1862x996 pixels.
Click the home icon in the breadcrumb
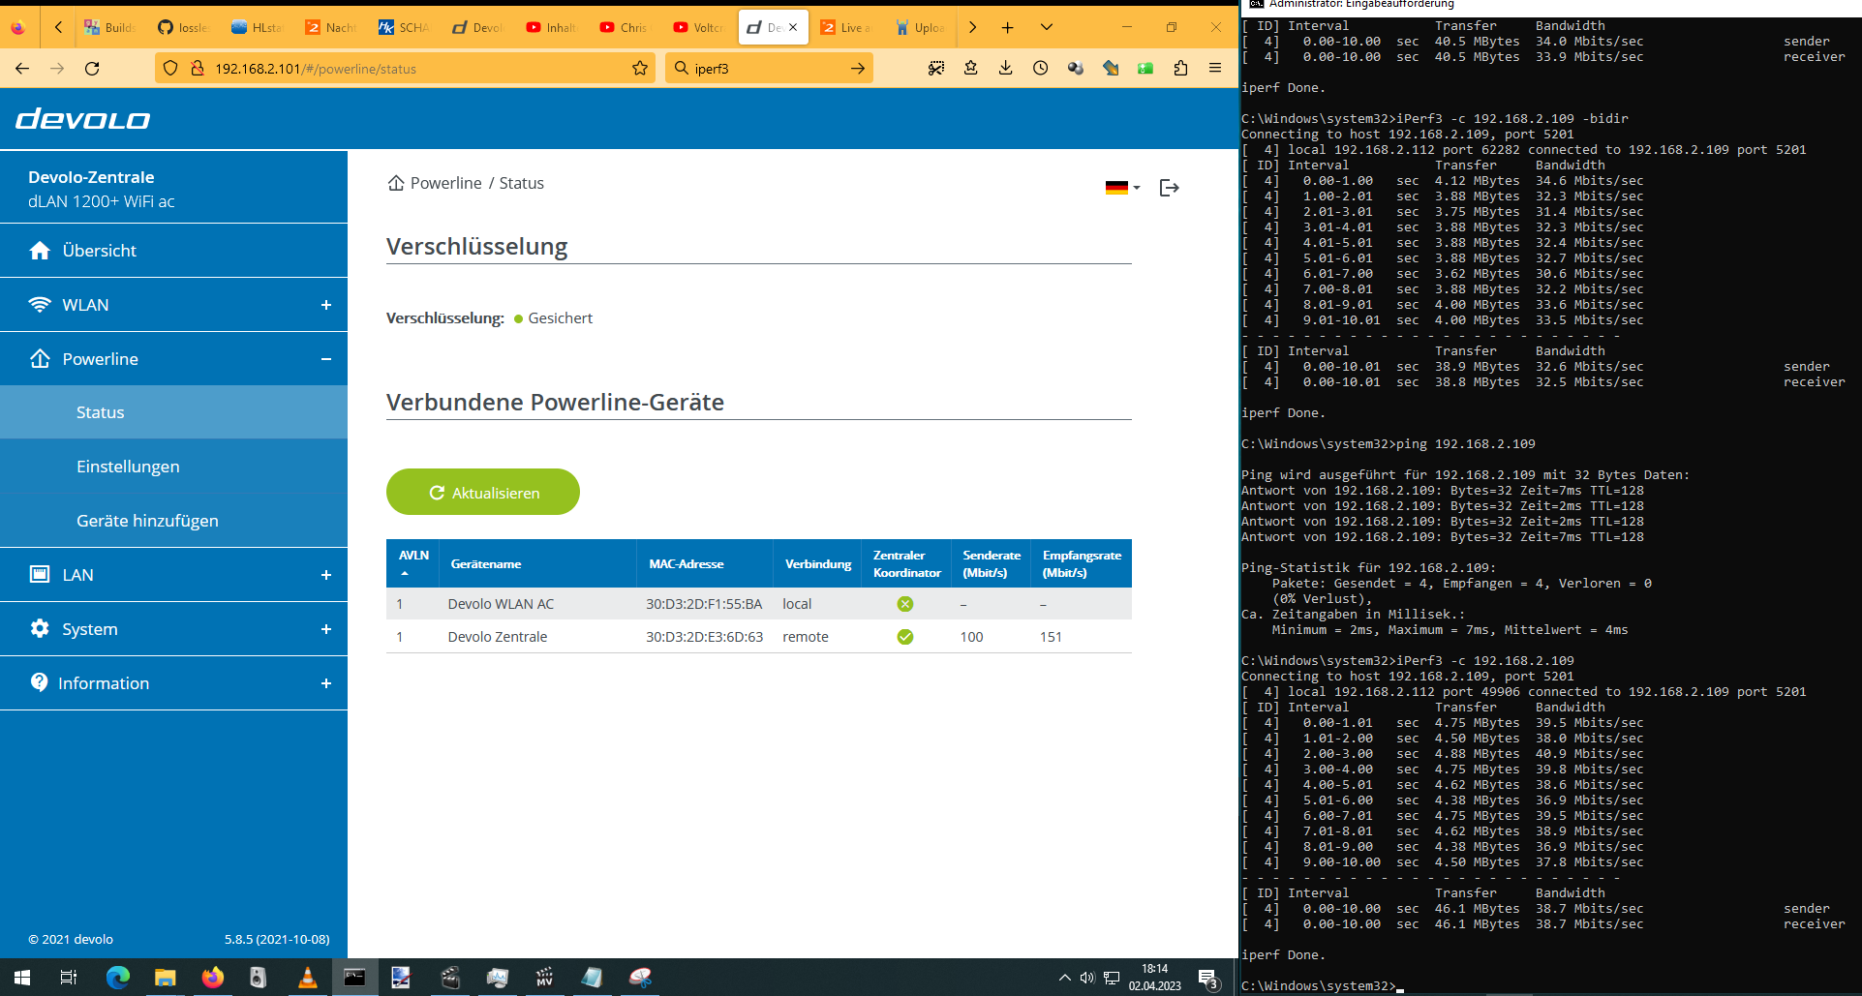pyautogui.click(x=396, y=183)
